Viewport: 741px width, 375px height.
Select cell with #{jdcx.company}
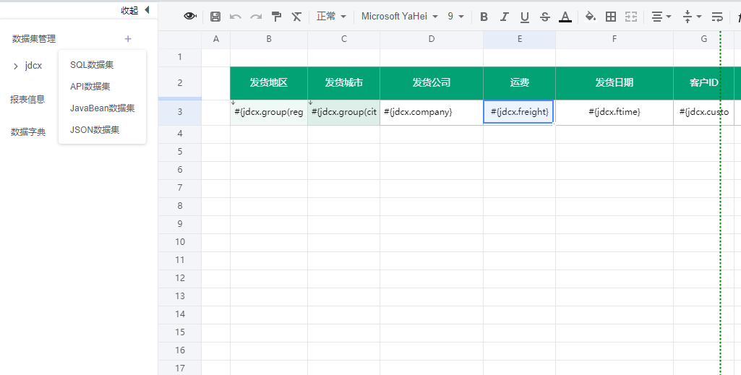click(x=432, y=113)
